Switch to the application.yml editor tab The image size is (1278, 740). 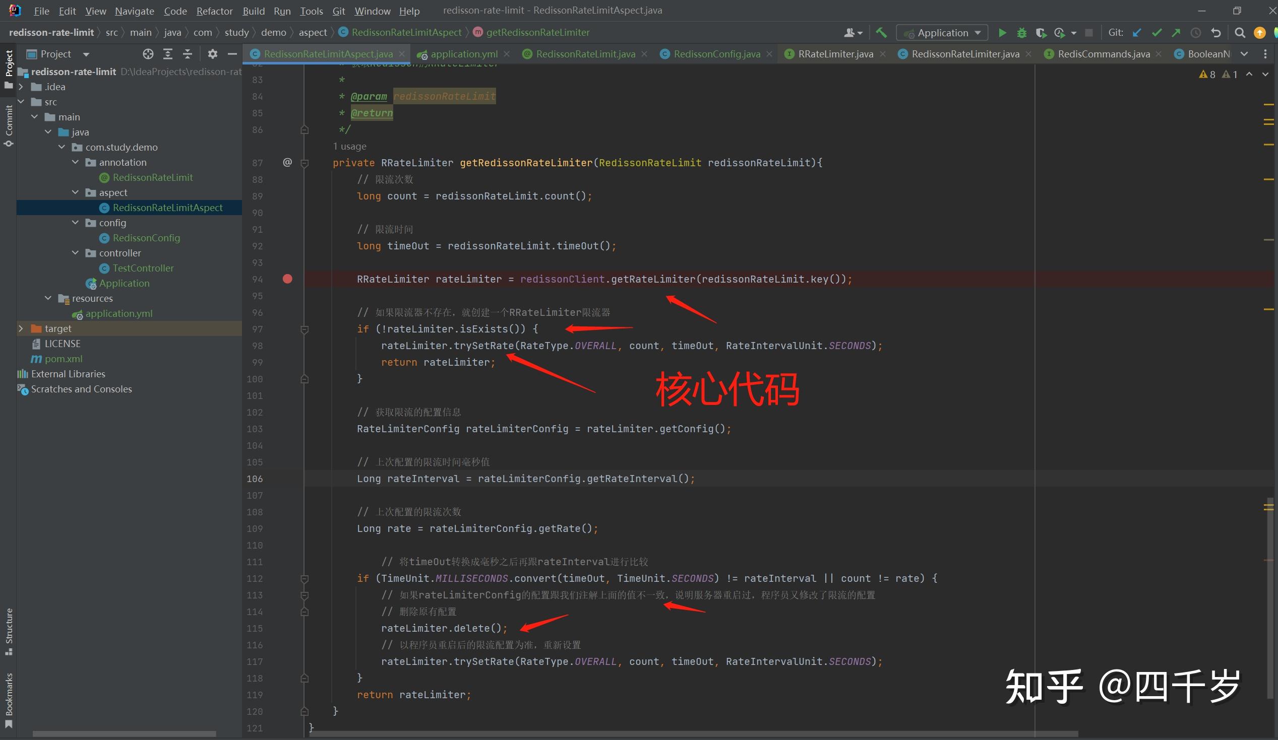pyautogui.click(x=463, y=54)
